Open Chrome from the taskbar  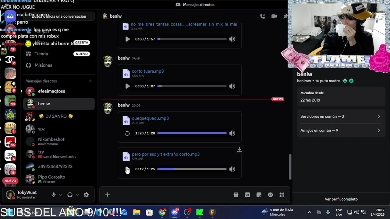click(x=162, y=212)
